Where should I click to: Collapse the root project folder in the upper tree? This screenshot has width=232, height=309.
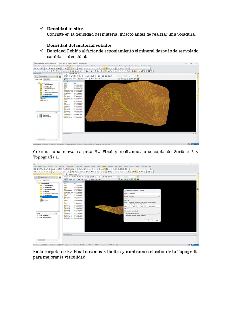pyautogui.click(x=37, y=83)
